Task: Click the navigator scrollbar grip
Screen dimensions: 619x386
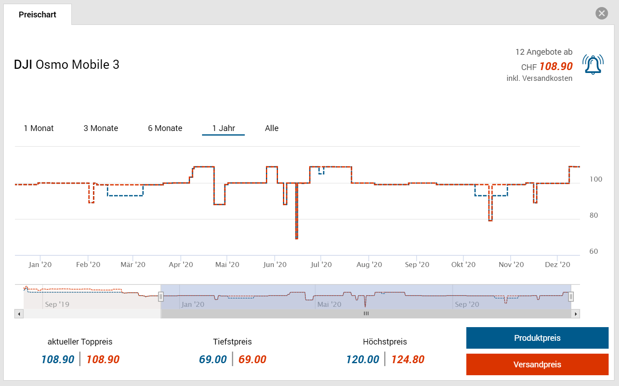Action: 366,314
